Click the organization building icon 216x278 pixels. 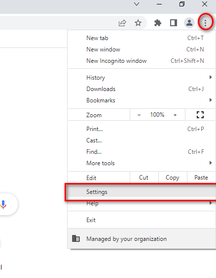click(76, 238)
